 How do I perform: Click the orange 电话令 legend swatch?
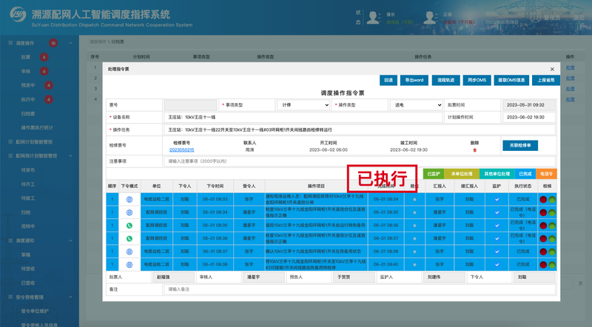tap(546, 174)
